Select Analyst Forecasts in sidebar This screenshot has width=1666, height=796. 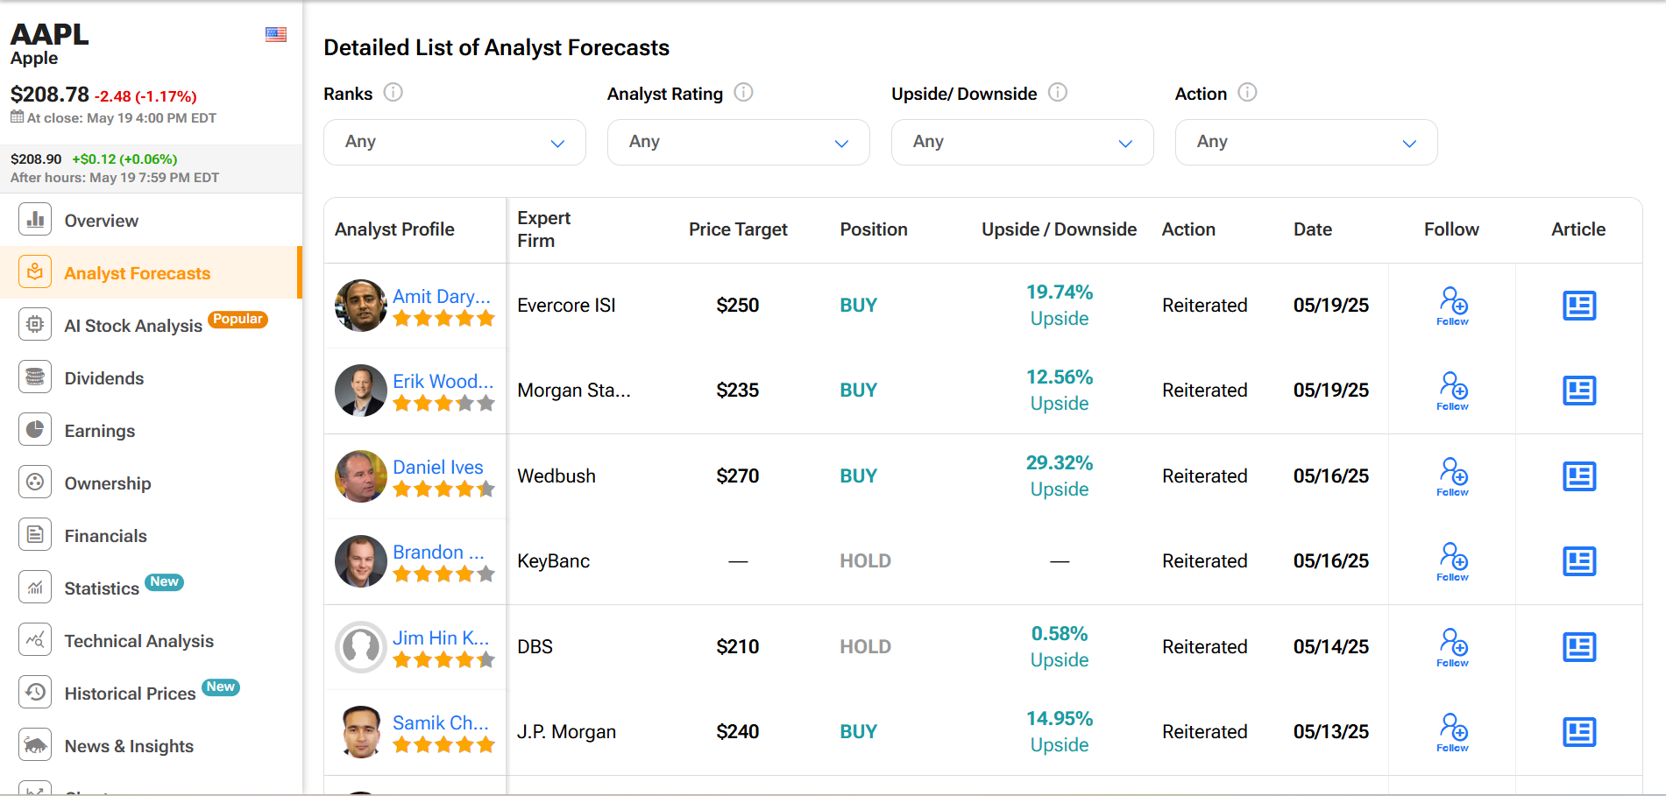pyautogui.click(x=138, y=273)
